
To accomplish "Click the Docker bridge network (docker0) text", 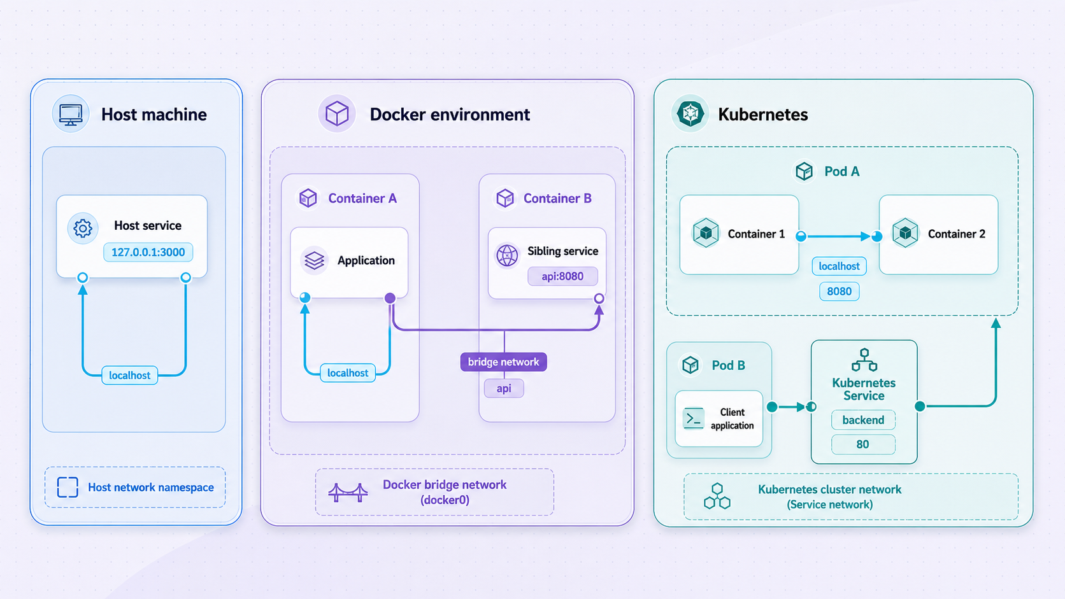I will 445,492.
